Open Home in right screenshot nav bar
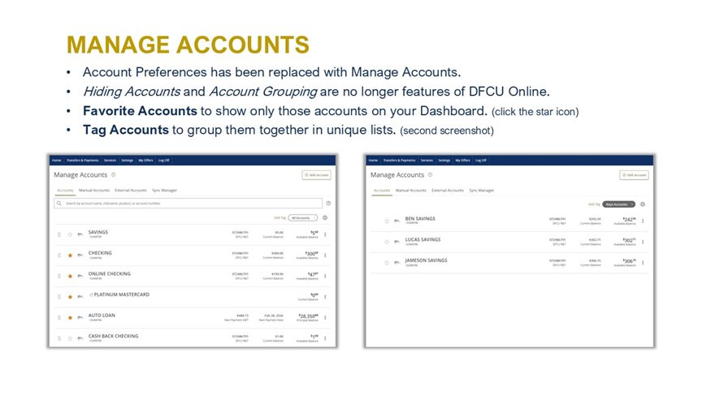The width and height of the screenshot is (711, 399). click(x=373, y=160)
